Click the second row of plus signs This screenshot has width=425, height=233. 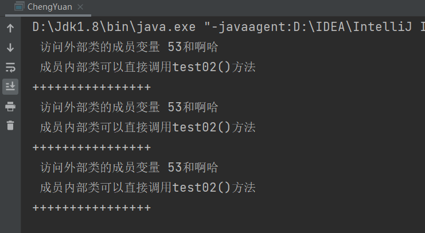[x=92, y=147]
